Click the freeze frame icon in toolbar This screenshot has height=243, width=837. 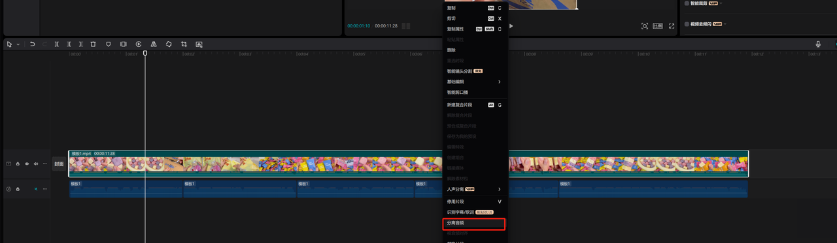coord(123,44)
